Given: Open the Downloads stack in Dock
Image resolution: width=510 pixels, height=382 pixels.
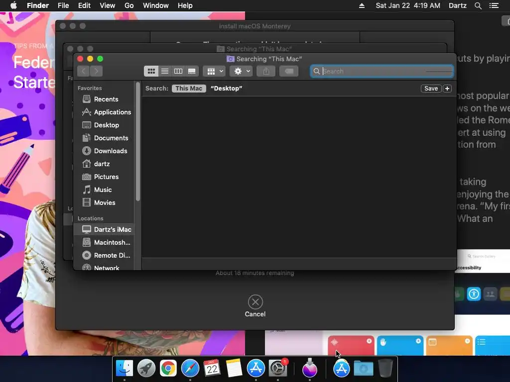Looking at the screenshot, I should tap(363, 369).
